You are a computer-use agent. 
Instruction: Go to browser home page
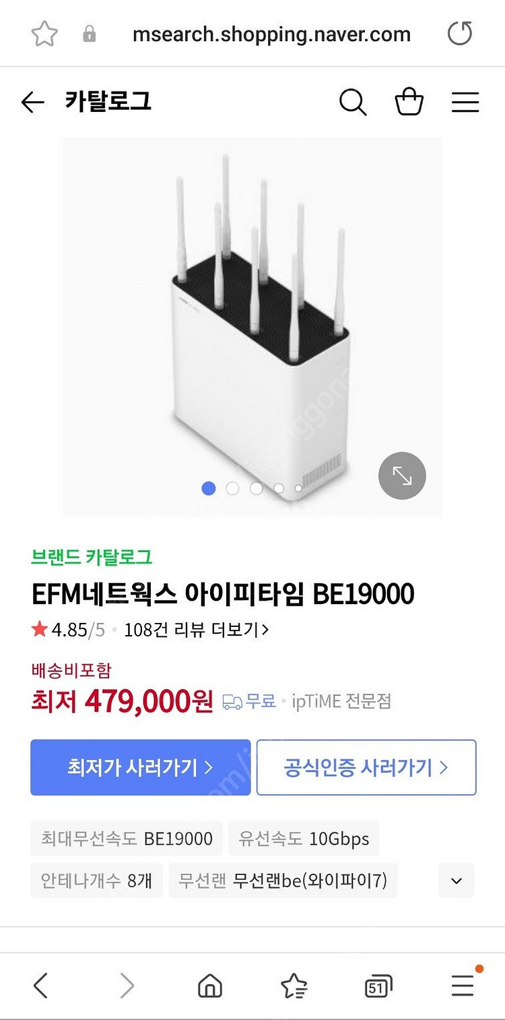tap(210, 986)
